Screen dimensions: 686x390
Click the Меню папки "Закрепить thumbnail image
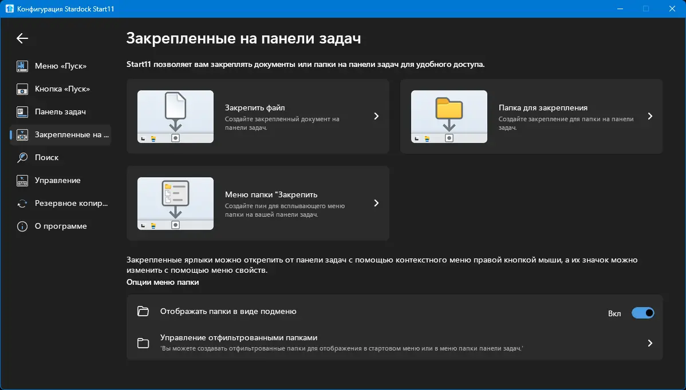click(x=175, y=204)
